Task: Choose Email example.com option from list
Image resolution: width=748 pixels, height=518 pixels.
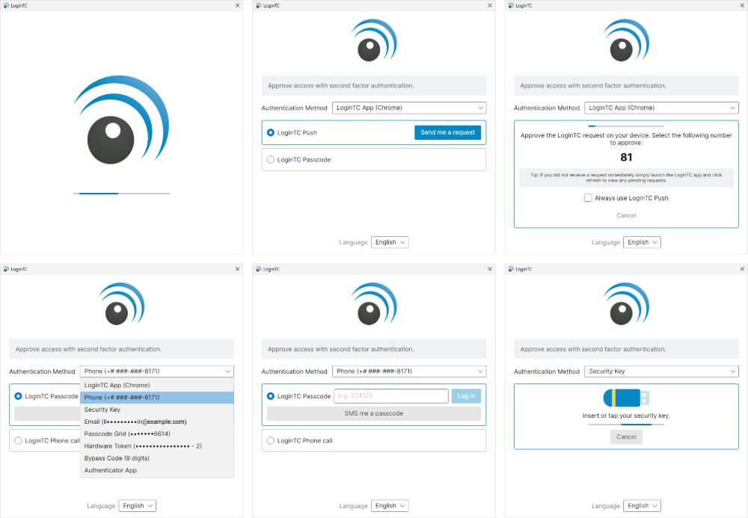Action: click(156, 422)
